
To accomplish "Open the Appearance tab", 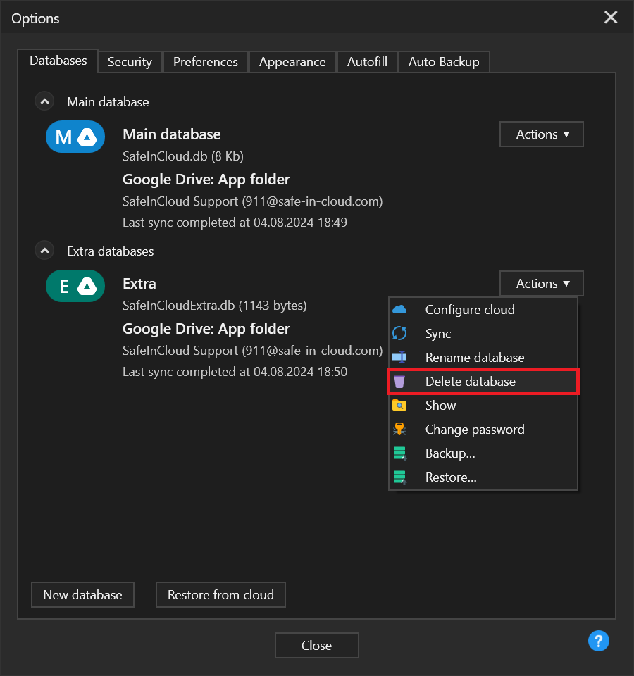I will (x=292, y=62).
